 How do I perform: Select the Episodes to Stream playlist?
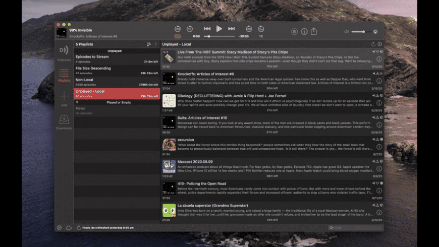pyautogui.click(x=117, y=59)
